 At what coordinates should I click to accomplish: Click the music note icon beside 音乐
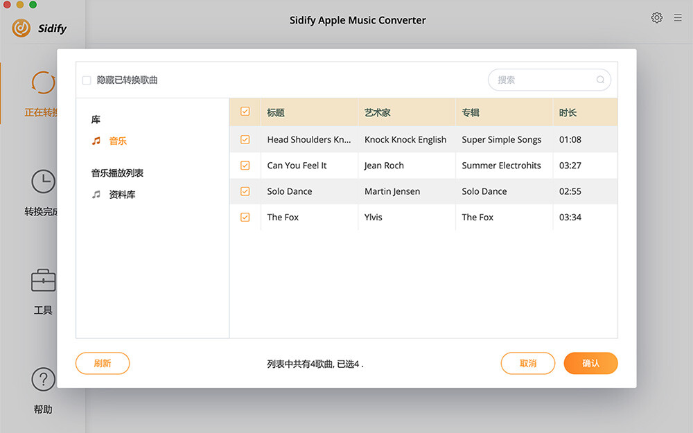(x=96, y=141)
